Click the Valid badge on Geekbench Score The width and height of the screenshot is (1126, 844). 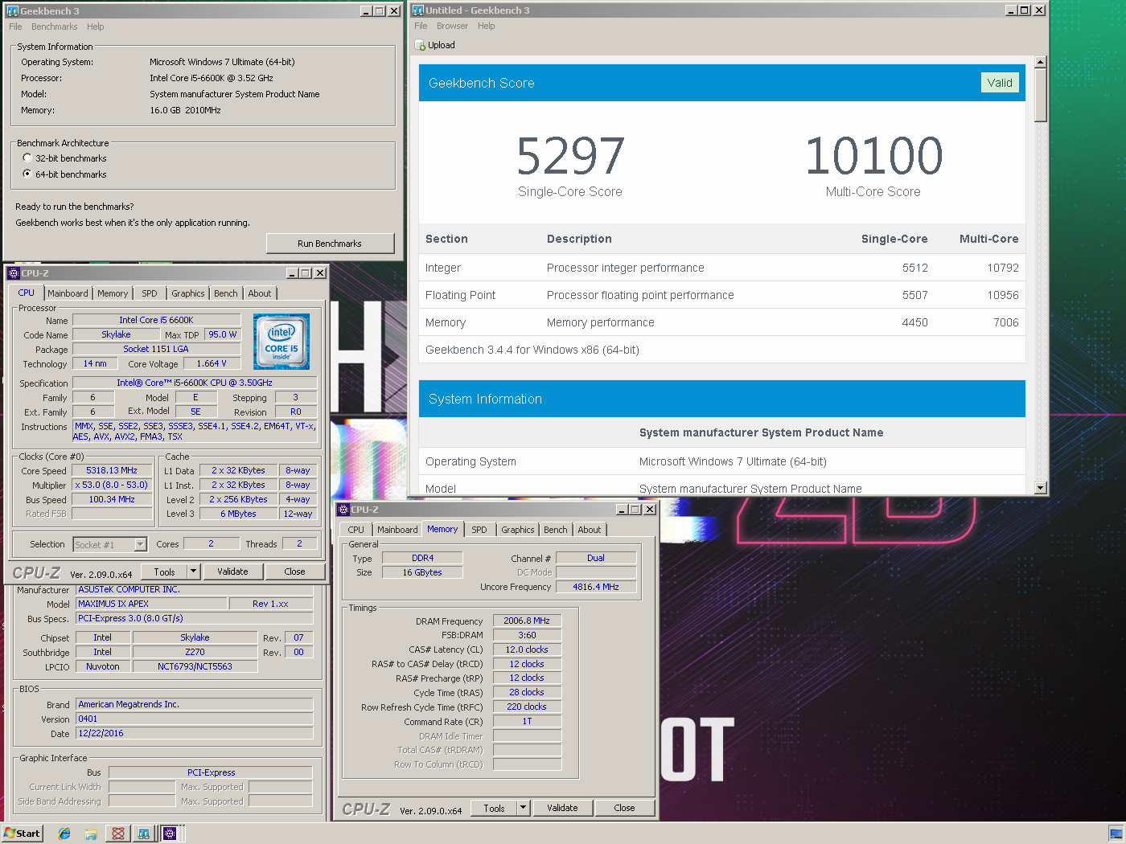1000,83
